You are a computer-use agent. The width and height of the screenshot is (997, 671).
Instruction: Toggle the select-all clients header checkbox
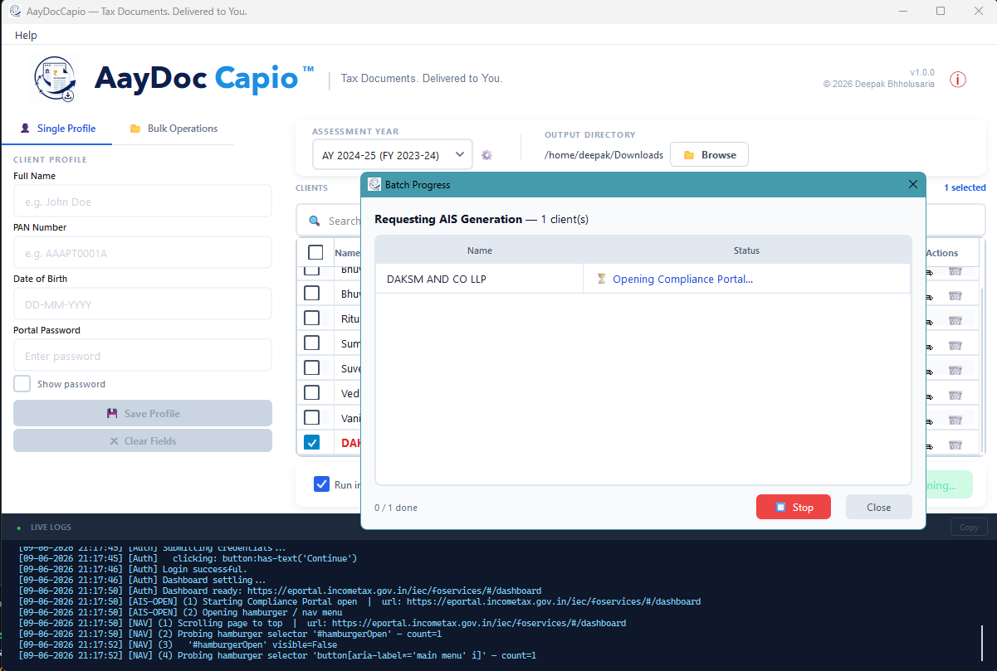(x=315, y=252)
